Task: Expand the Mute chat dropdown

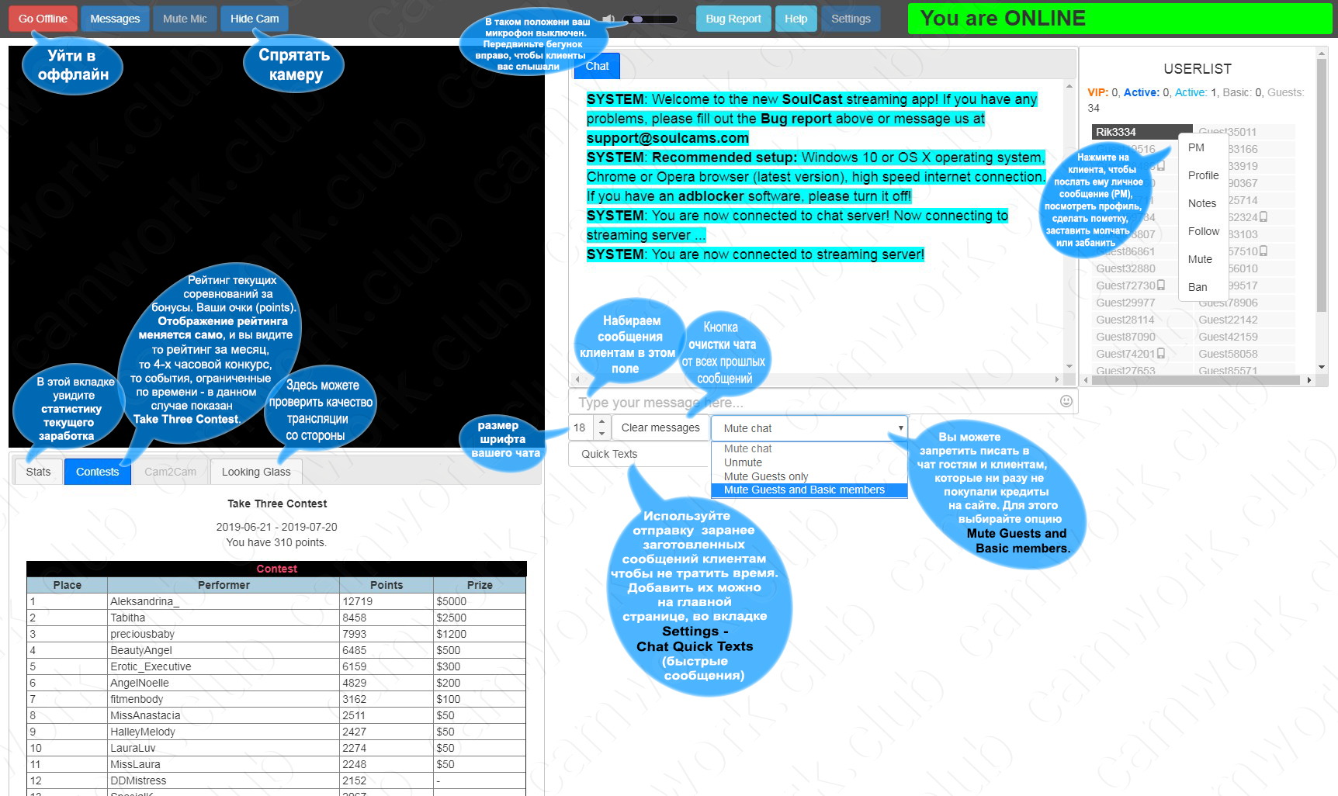Action: [809, 428]
